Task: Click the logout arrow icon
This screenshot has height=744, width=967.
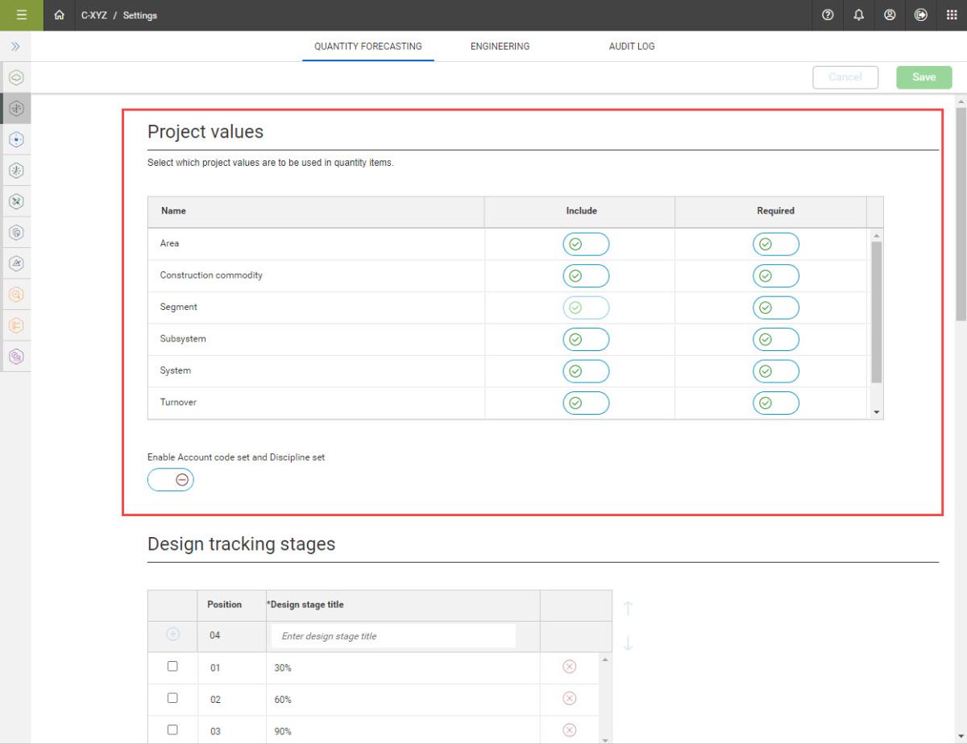Action: tap(921, 15)
